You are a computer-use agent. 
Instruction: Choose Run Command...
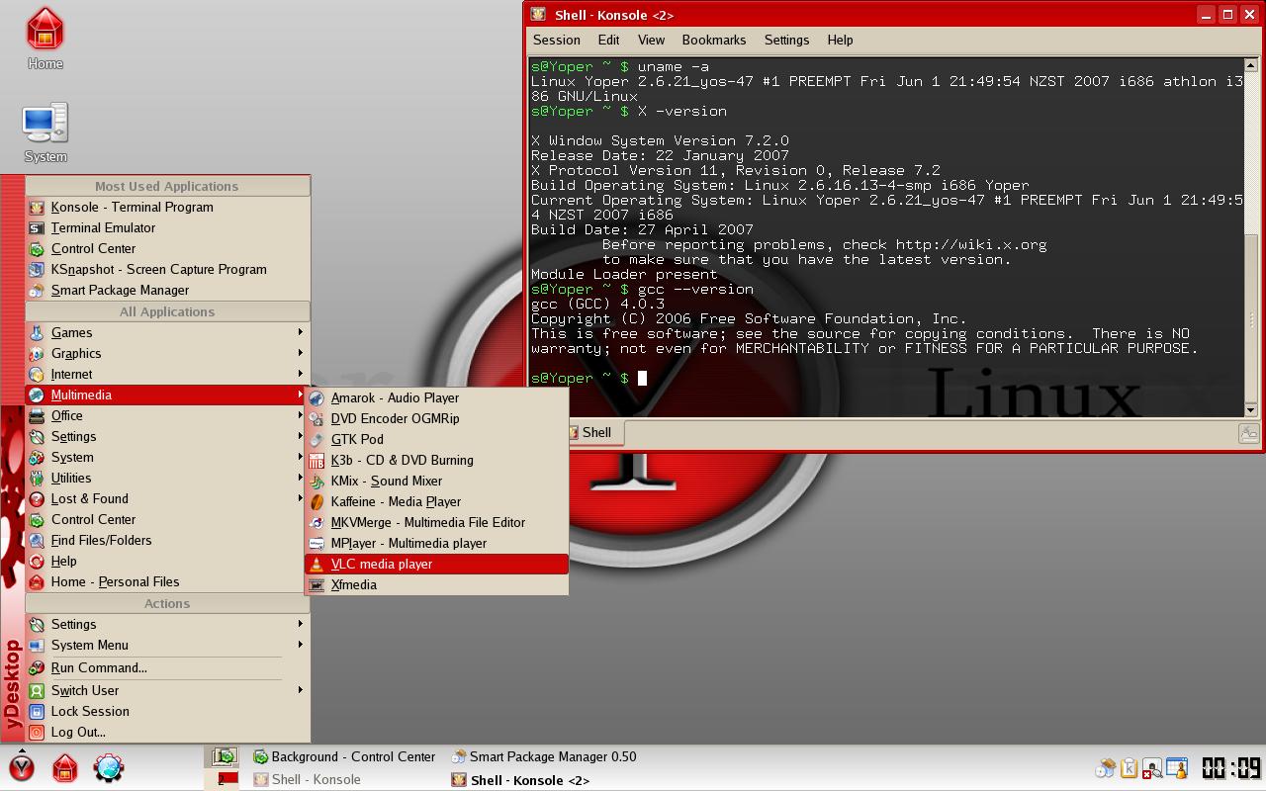tap(167, 667)
